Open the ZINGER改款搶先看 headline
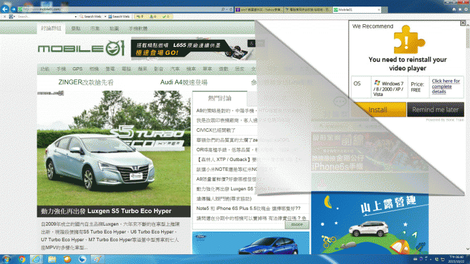Image resolution: width=470 pixels, height=264 pixels. pyautogui.click(x=84, y=83)
